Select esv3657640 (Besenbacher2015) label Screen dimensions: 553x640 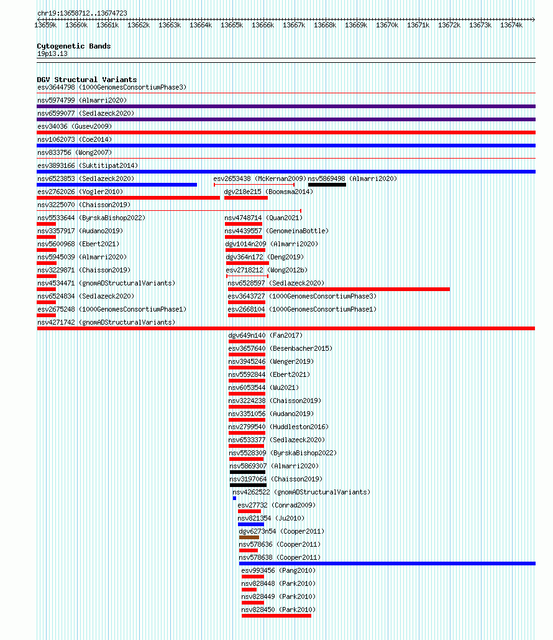pos(281,348)
